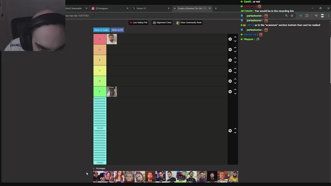Switch to the Home / X tab
Screen dimensions: 331x186
tap(151, 8)
